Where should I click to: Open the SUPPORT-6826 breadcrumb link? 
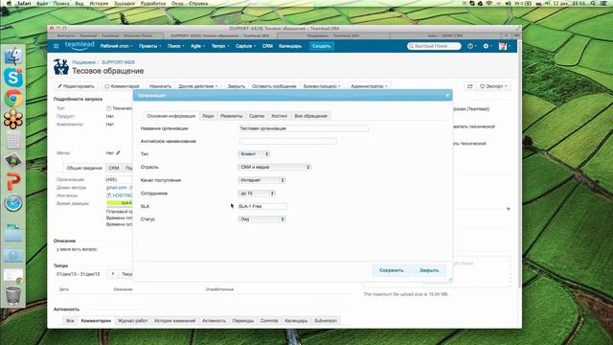(118, 62)
